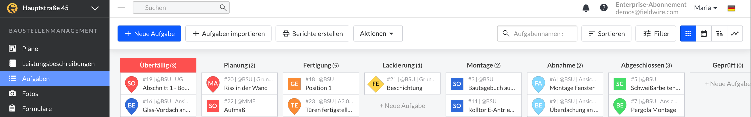Open the Filter options
Screen dimensions: 751x117
[656, 34]
